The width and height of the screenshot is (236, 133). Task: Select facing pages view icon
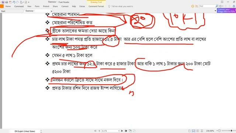[198, 131]
